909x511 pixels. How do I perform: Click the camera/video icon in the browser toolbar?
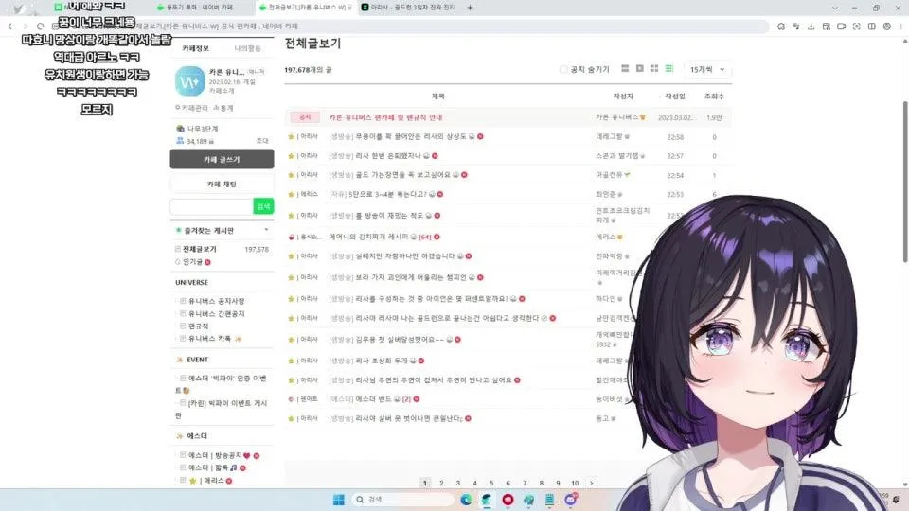pos(841,26)
